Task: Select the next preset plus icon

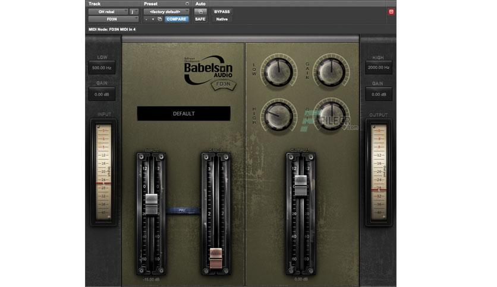Action: 153,20
